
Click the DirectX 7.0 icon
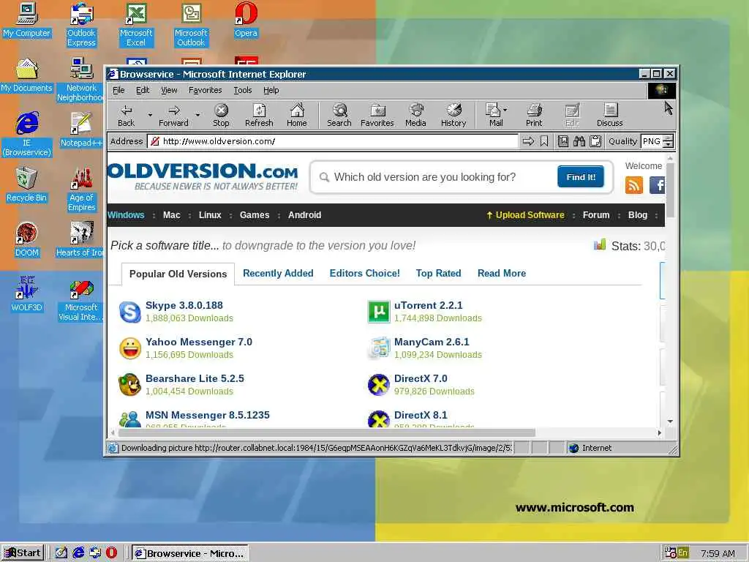[379, 385]
